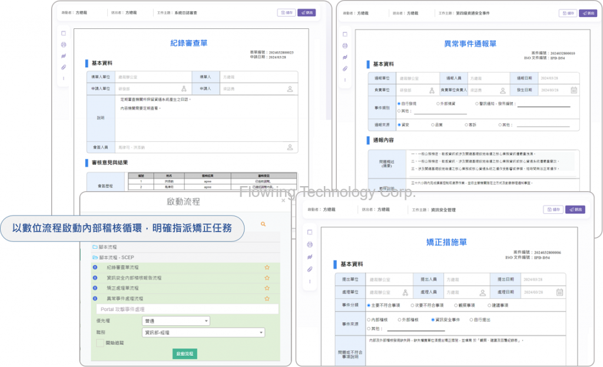Click the green 啟動流程 button

(185, 354)
